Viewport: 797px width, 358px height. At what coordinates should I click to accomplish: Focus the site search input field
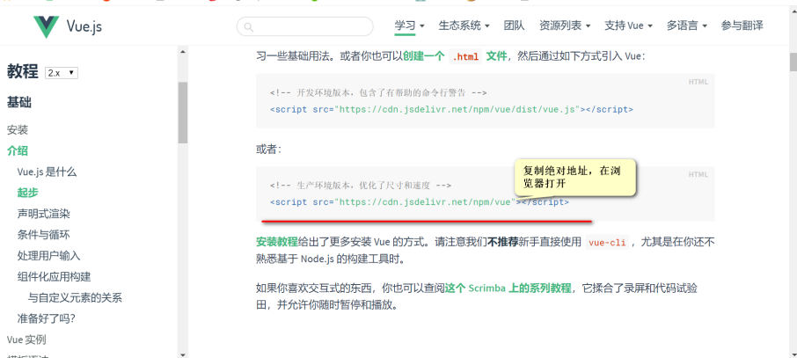[305, 26]
